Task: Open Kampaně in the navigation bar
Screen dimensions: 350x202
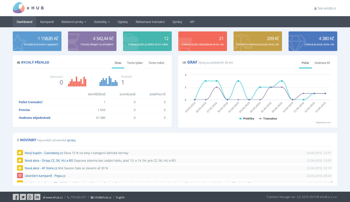Action: point(47,22)
